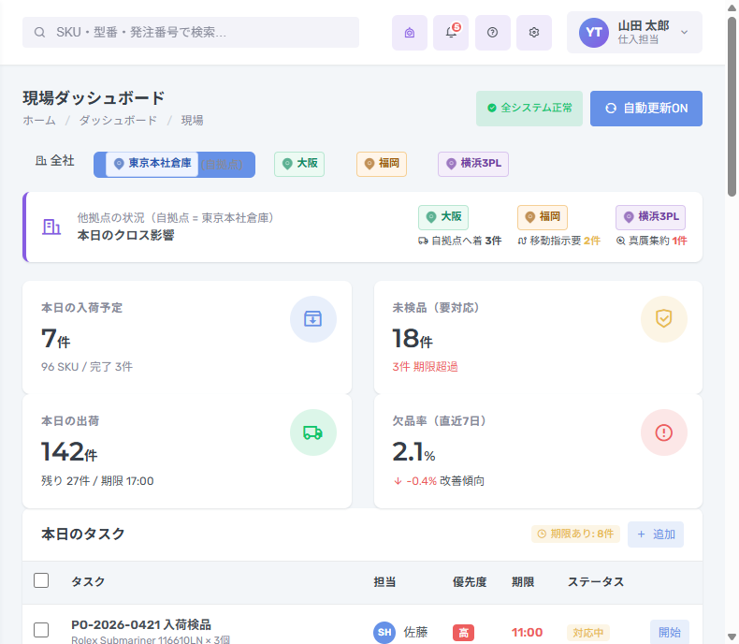Click the shield check icon on 未検品 card

click(x=663, y=319)
